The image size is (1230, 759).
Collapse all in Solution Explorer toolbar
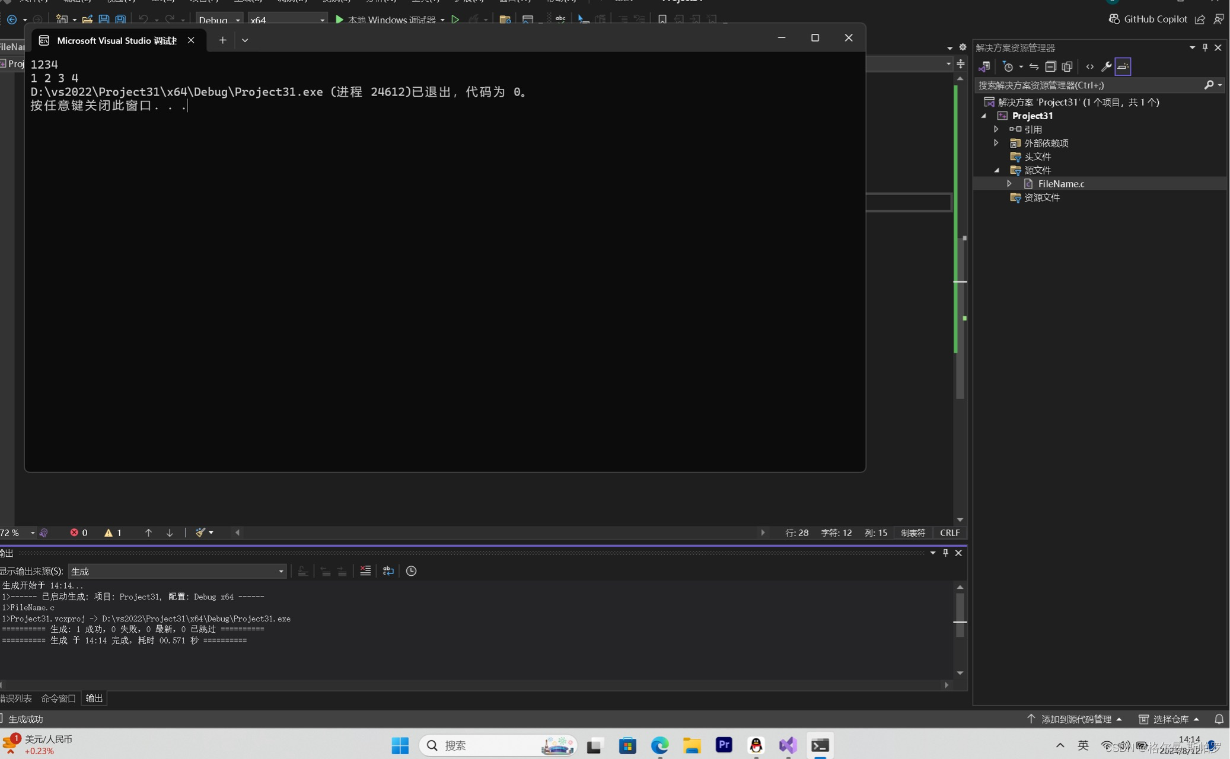[1050, 66]
